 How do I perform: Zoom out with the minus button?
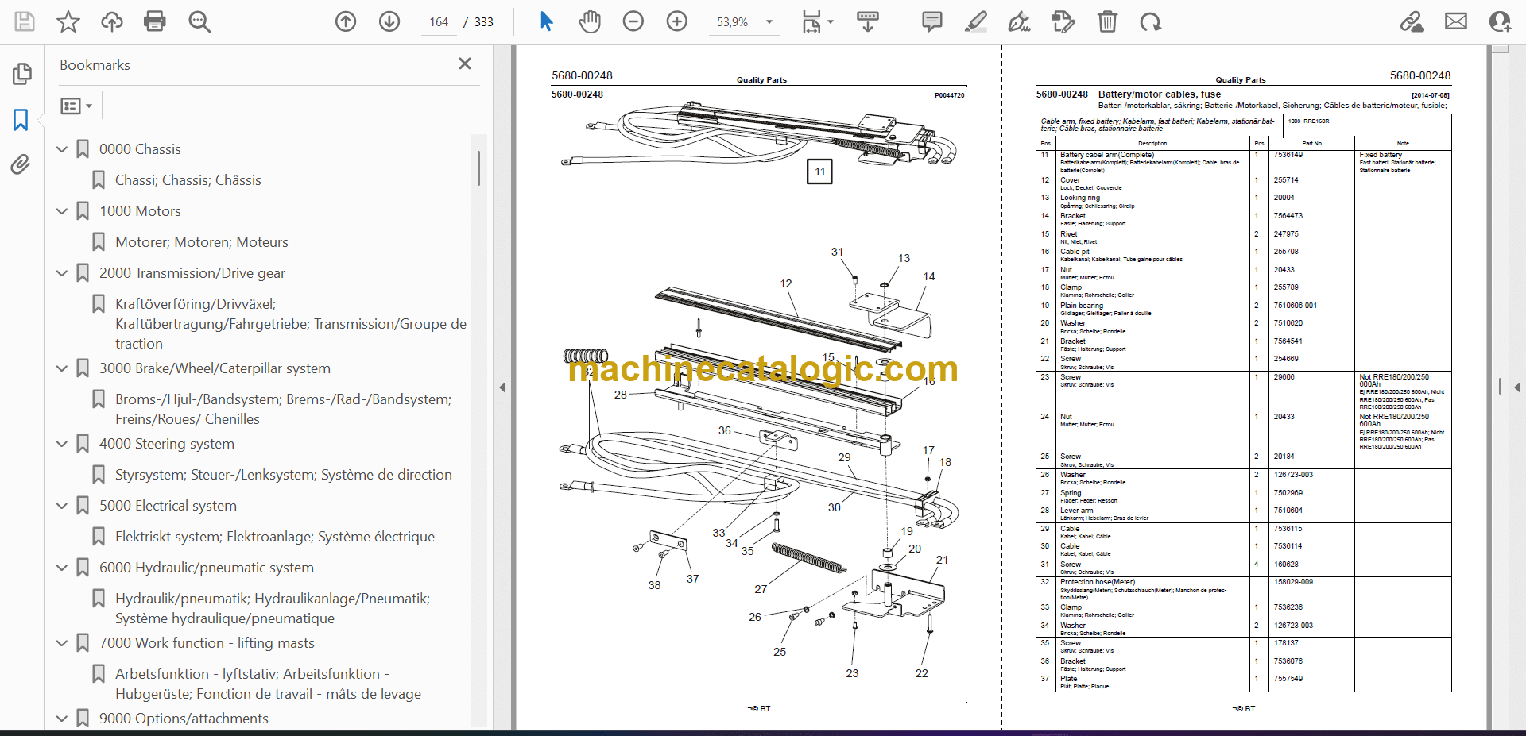[x=633, y=21]
